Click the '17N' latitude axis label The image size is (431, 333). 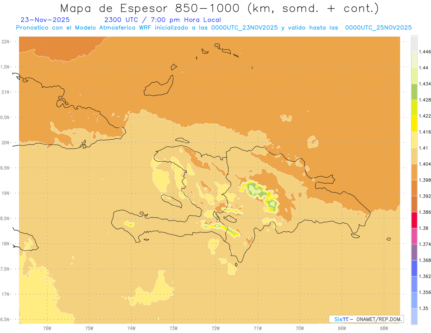click(5, 294)
